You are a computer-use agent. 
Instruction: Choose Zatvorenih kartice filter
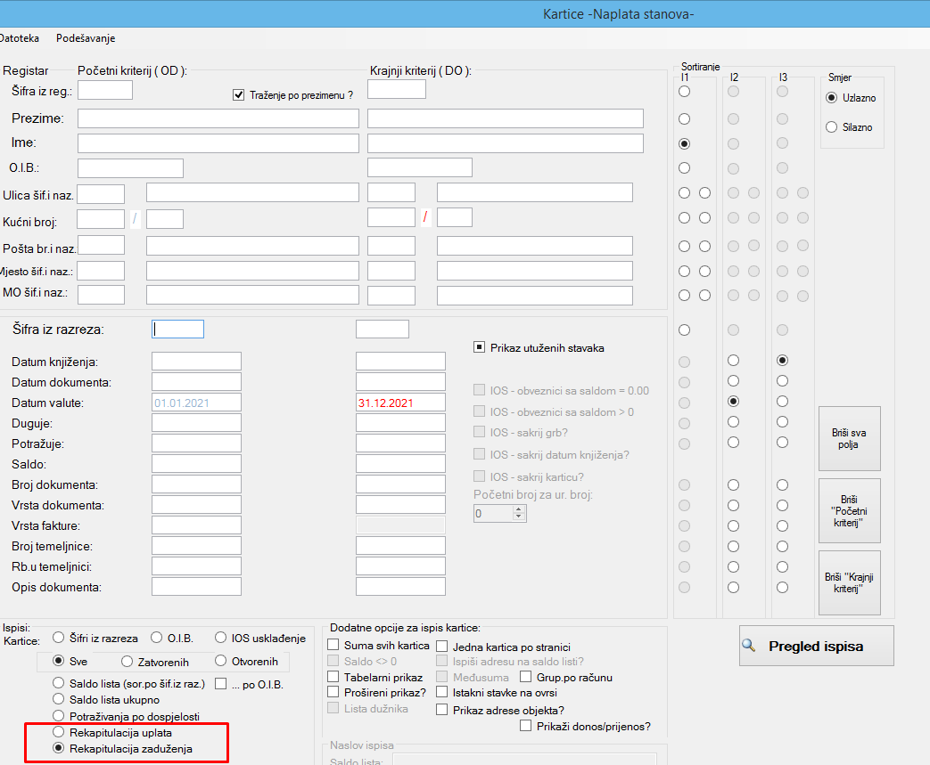tap(127, 662)
